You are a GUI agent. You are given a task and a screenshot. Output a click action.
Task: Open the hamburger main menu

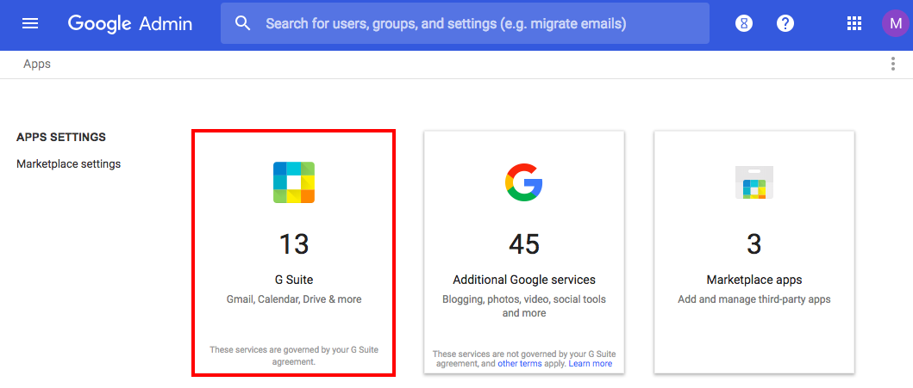29,24
